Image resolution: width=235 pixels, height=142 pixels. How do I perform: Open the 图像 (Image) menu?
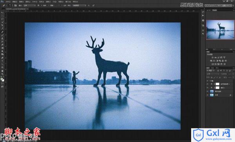pos(22,2)
